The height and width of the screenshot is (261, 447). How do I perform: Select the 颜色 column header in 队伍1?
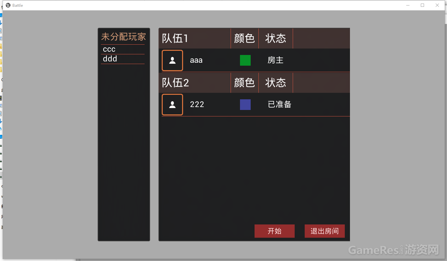coord(245,38)
